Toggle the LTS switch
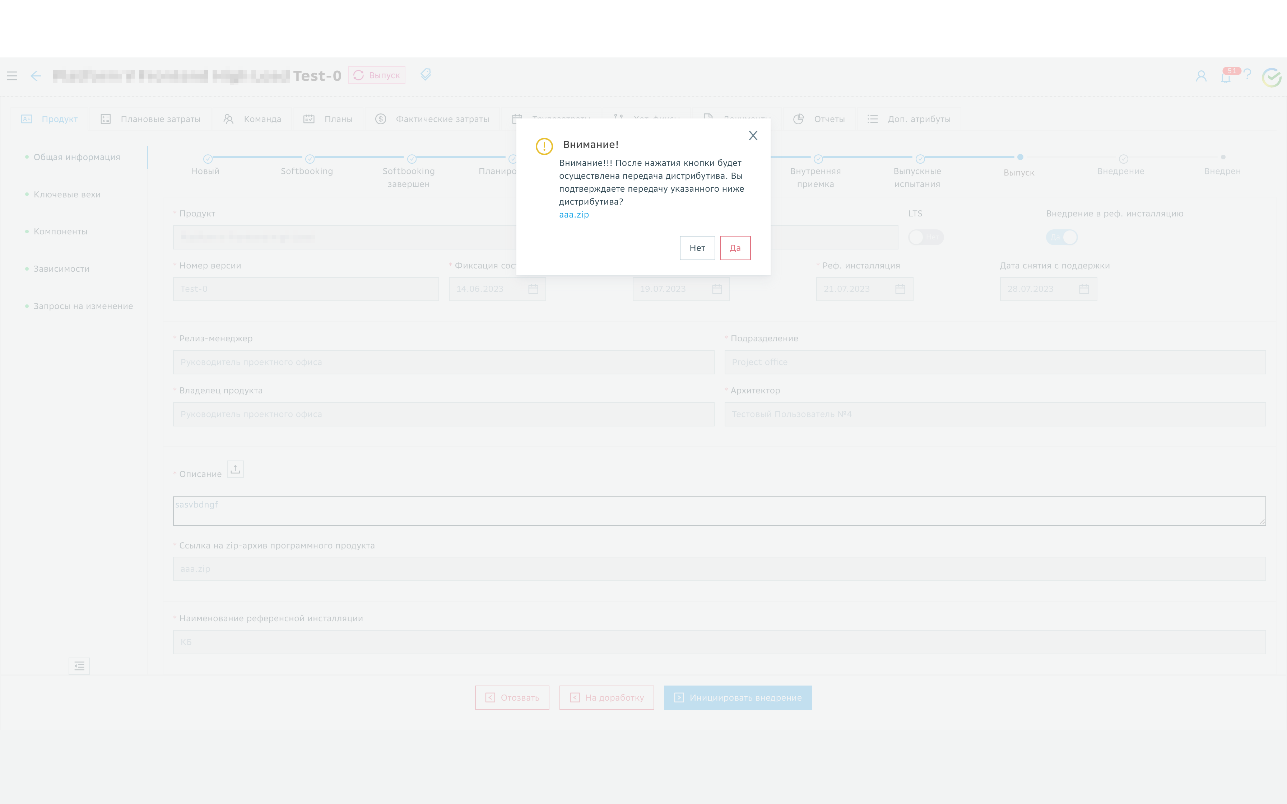1287x804 pixels. [925, 237]
